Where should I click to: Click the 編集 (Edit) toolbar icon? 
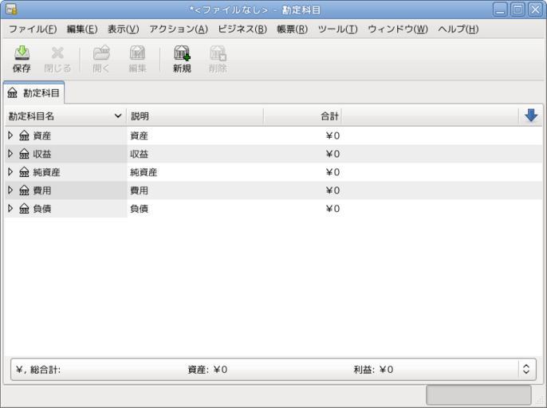coord(137,53)
